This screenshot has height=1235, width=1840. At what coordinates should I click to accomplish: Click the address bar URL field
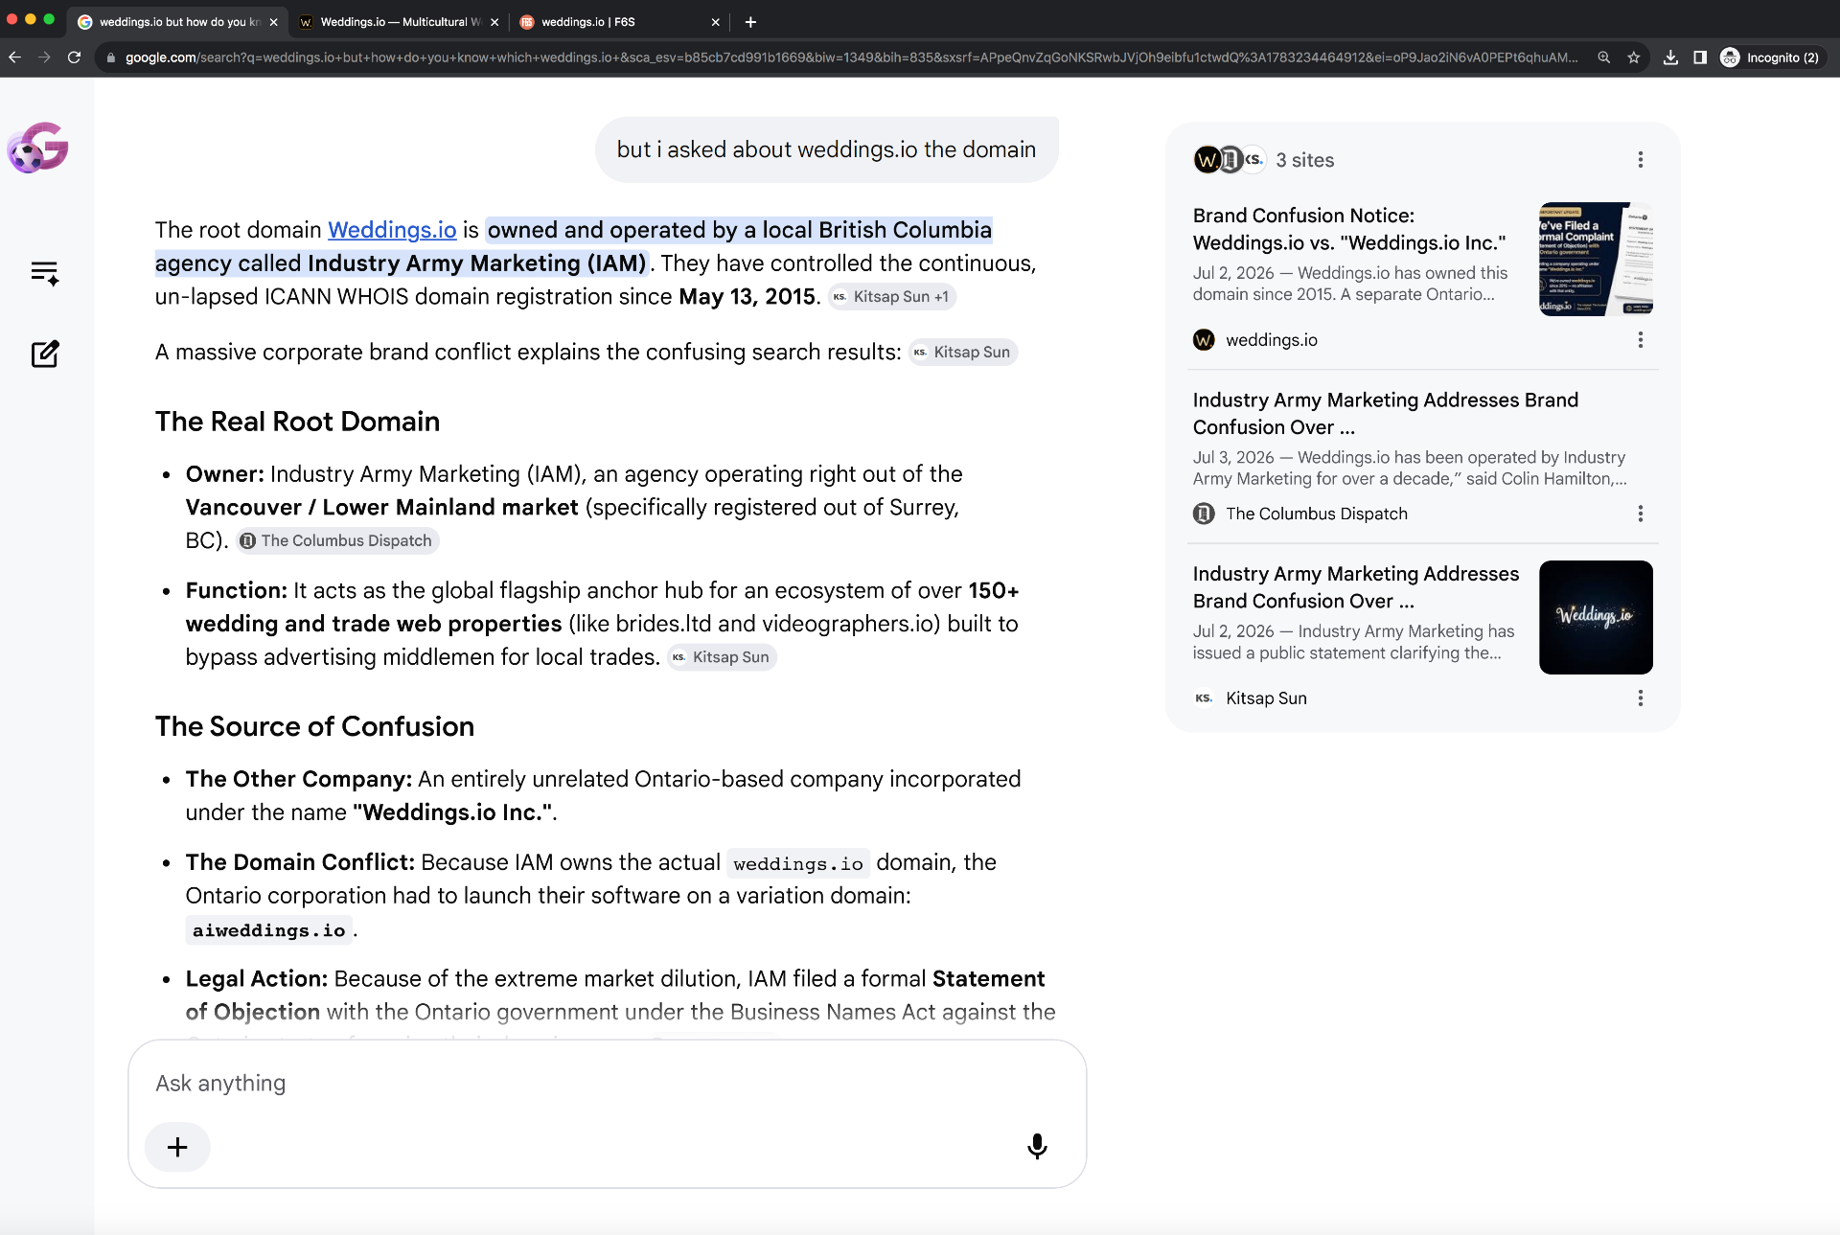851,57
